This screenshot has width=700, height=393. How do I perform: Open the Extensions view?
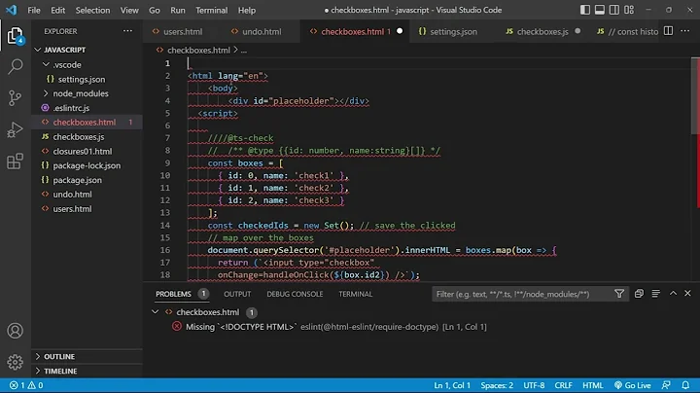coord(16,161)
